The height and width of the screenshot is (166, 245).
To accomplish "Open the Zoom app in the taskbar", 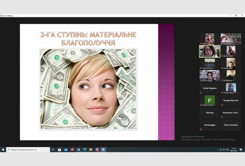I will pos(103,150).
